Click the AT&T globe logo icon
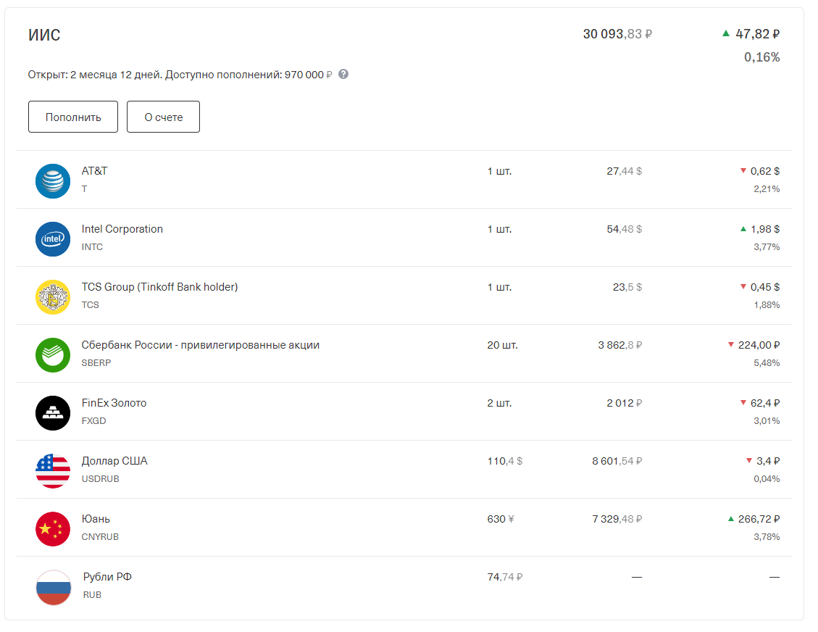The height and width of the screenshot is (632, 818). (53, 180)
